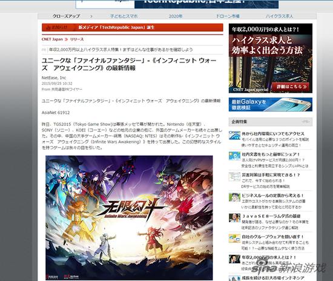Click thumbnail beside JavaSE8ーラムダ式の基礎

[234, 218]
